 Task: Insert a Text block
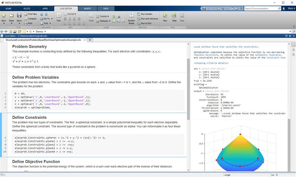(x=58, y=17)
